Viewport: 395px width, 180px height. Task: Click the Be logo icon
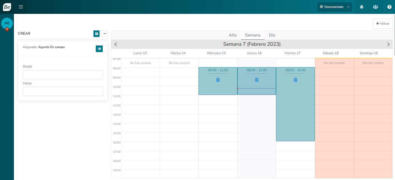[x=7, y=7]
